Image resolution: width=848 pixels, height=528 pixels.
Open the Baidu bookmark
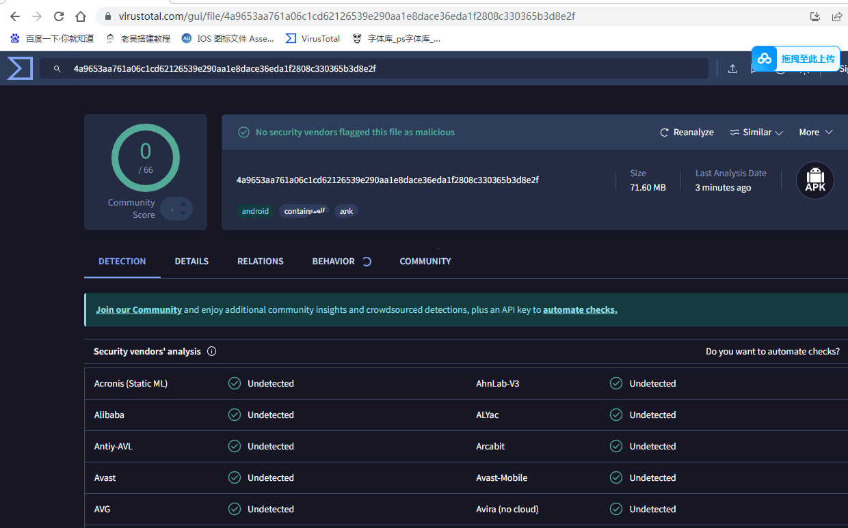pos(52,39)
